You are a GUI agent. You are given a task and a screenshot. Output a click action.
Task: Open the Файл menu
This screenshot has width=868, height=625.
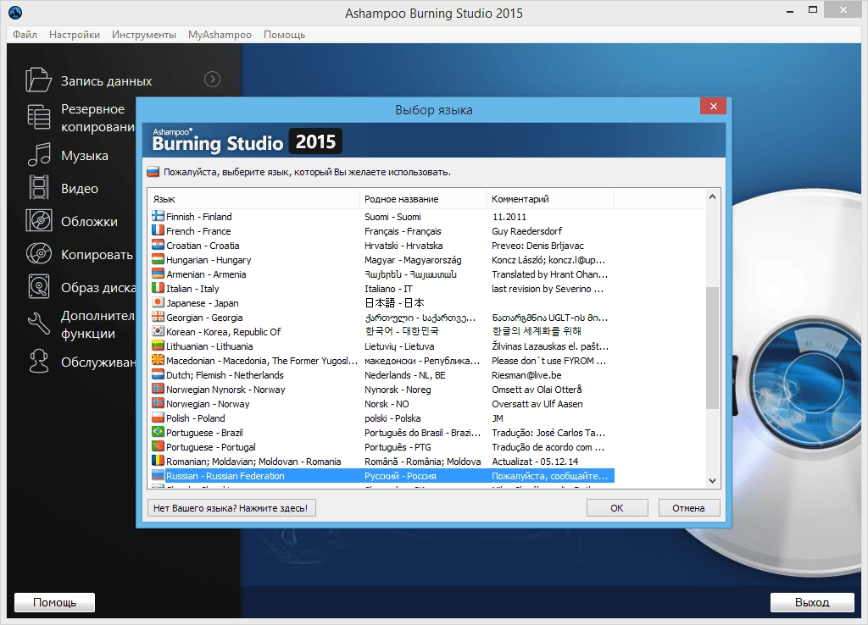click(x=25, y=34)
